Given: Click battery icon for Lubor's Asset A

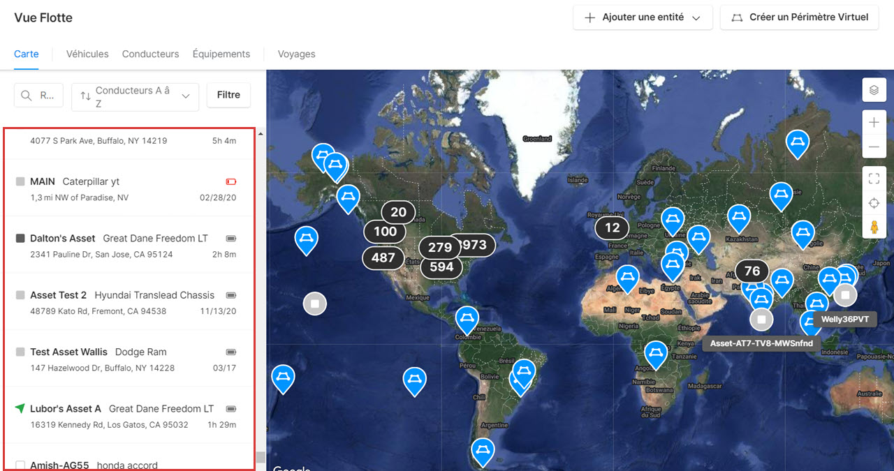Looking at the screenshot, I should point(231,409).
